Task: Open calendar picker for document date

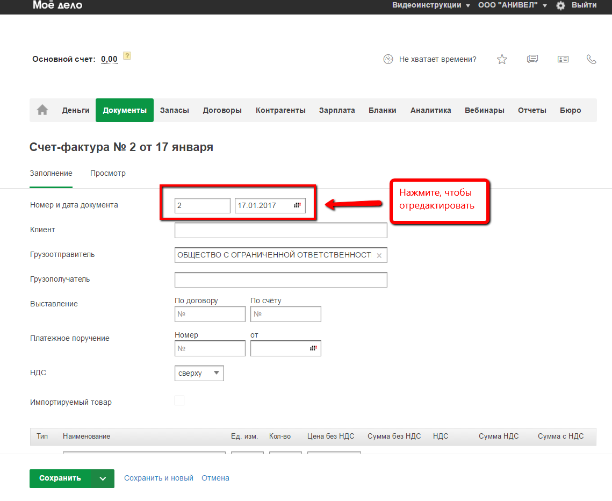Action: coord(297,205)
